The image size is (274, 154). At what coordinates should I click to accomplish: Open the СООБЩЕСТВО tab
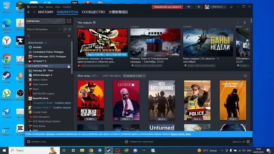pyautogui.click(x=93, y=12)
